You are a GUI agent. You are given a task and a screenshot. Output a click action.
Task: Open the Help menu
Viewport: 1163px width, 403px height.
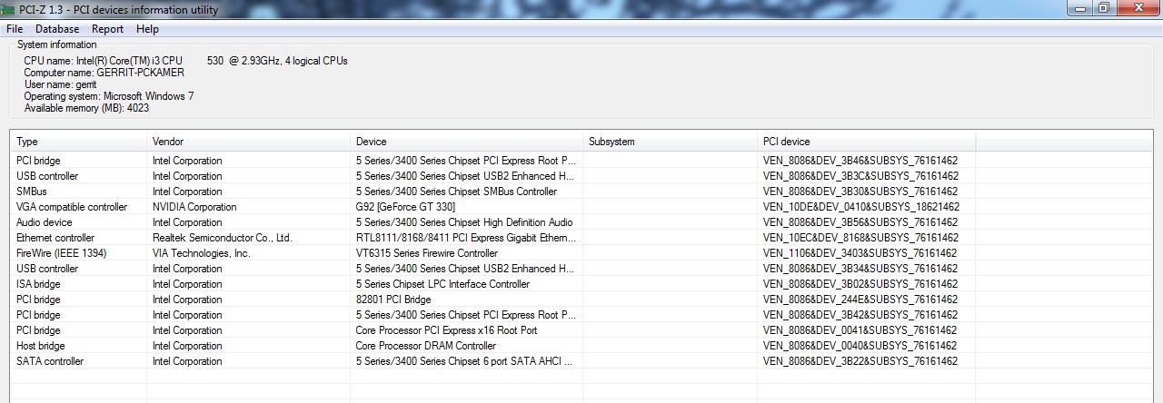[147, 29]
